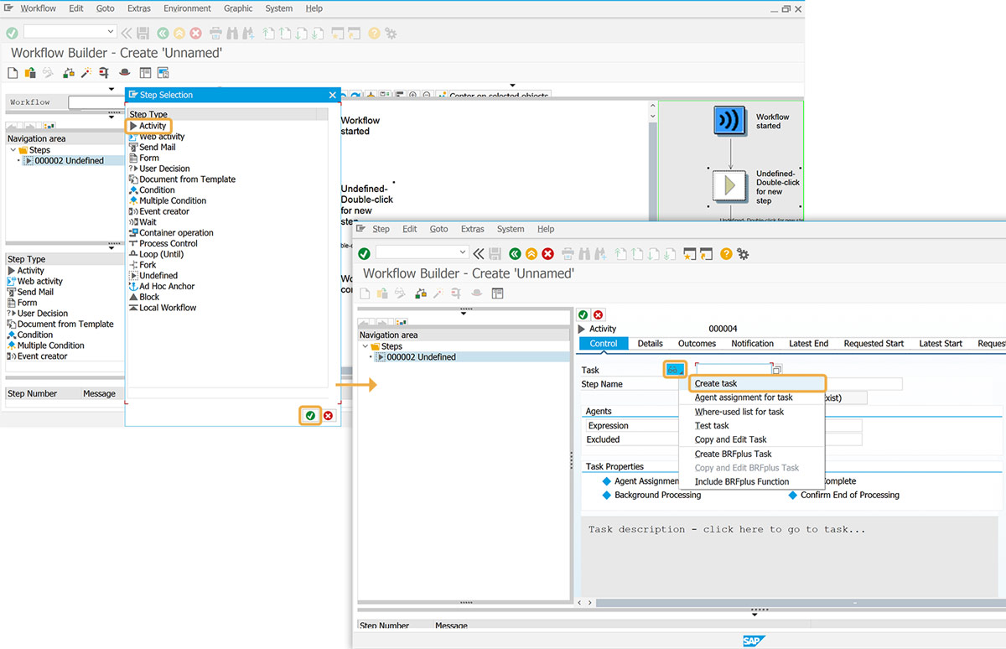Click green Transfer checkmark above Activity label
Image resolution: width=1006 pixels, height=649 pixels.
click(x=583, y=314)
